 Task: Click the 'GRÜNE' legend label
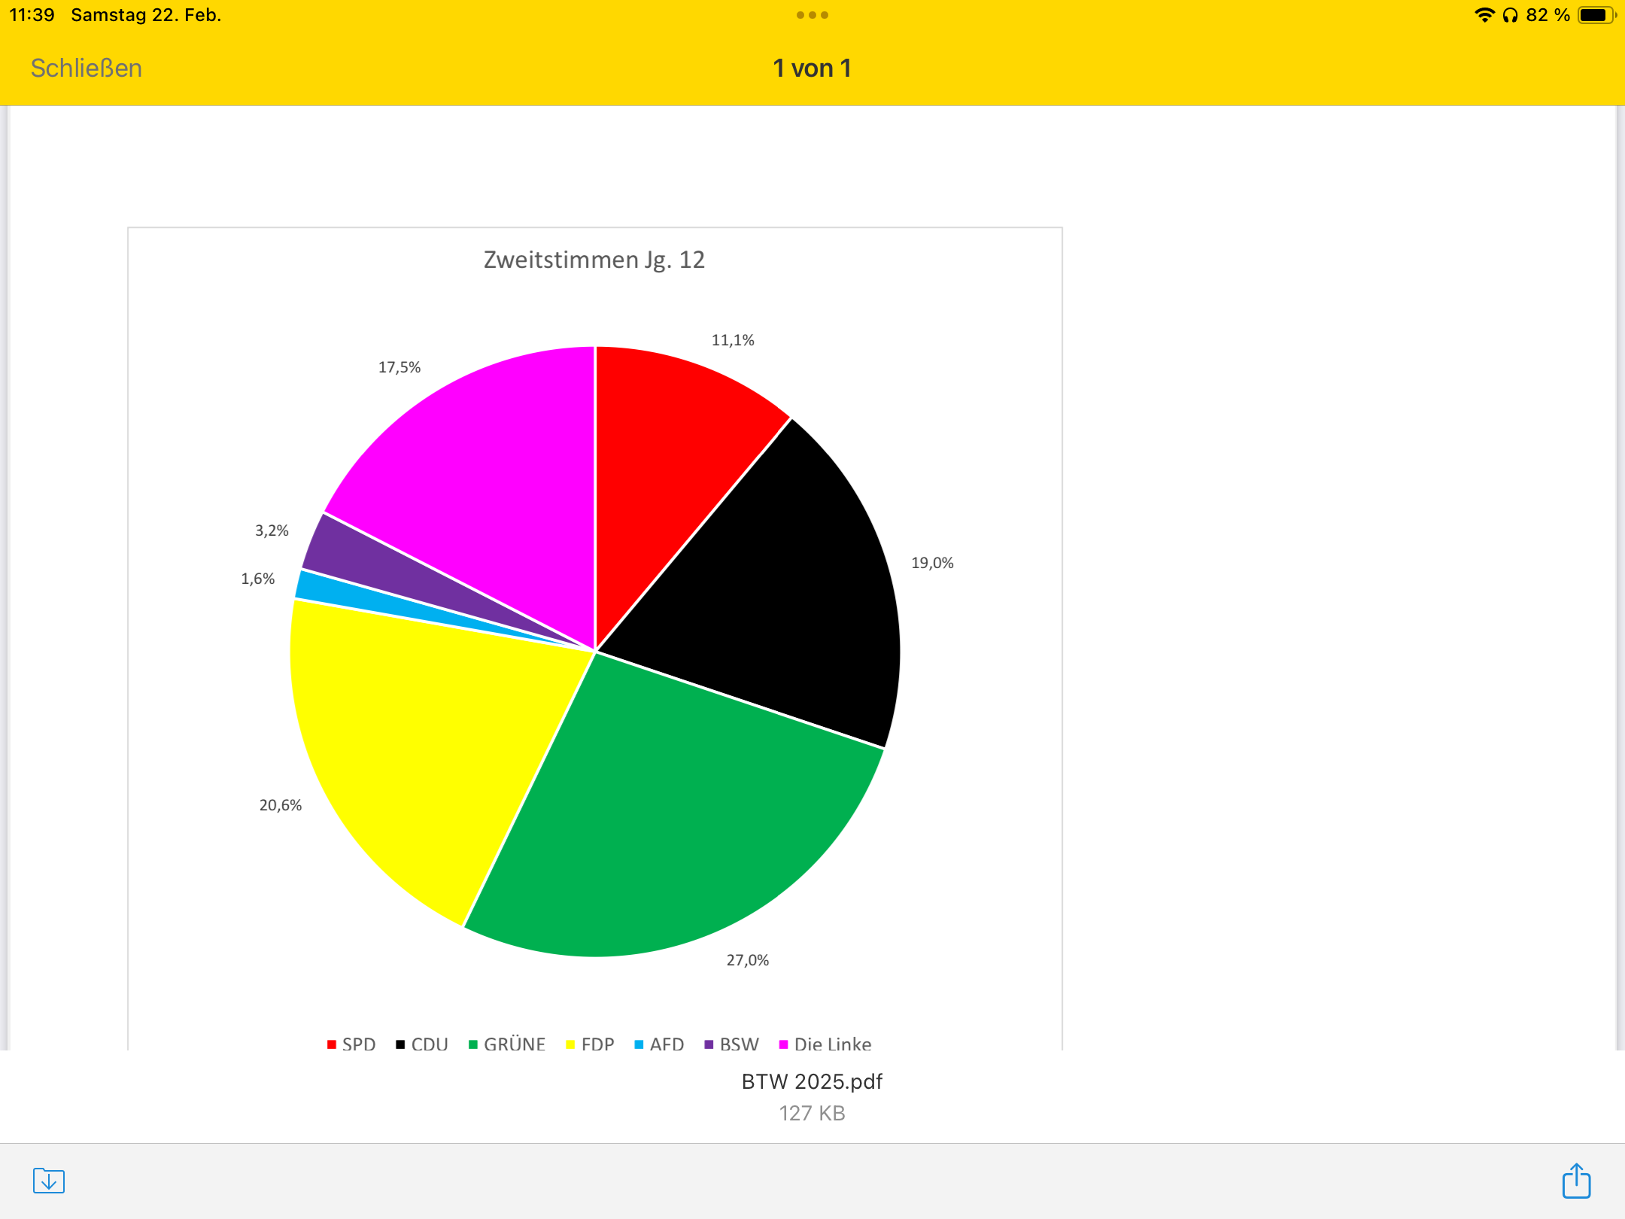tap(515, 1044)
